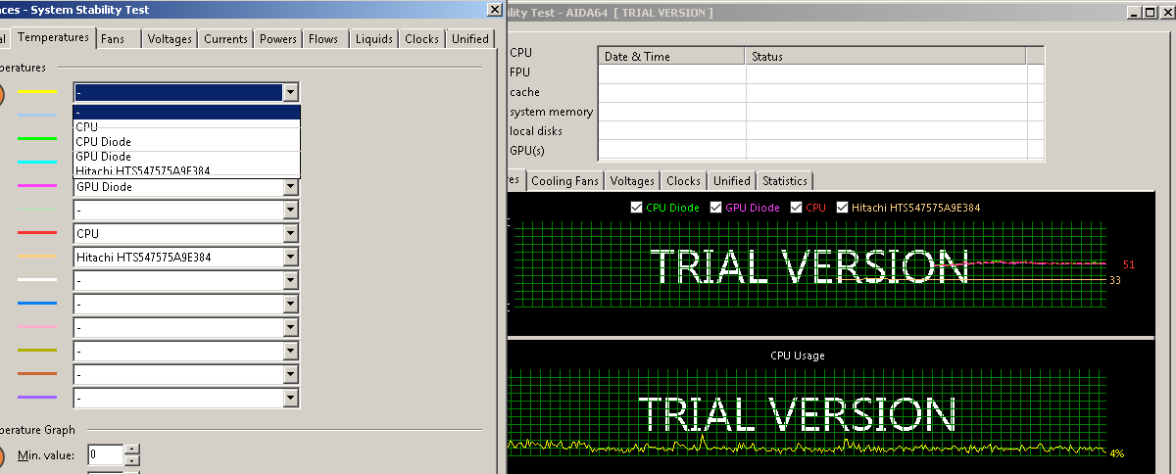The width and height of the screenshot is (1176, 474).
Task: Expand the combo beside the purple line
Action: 289,399
